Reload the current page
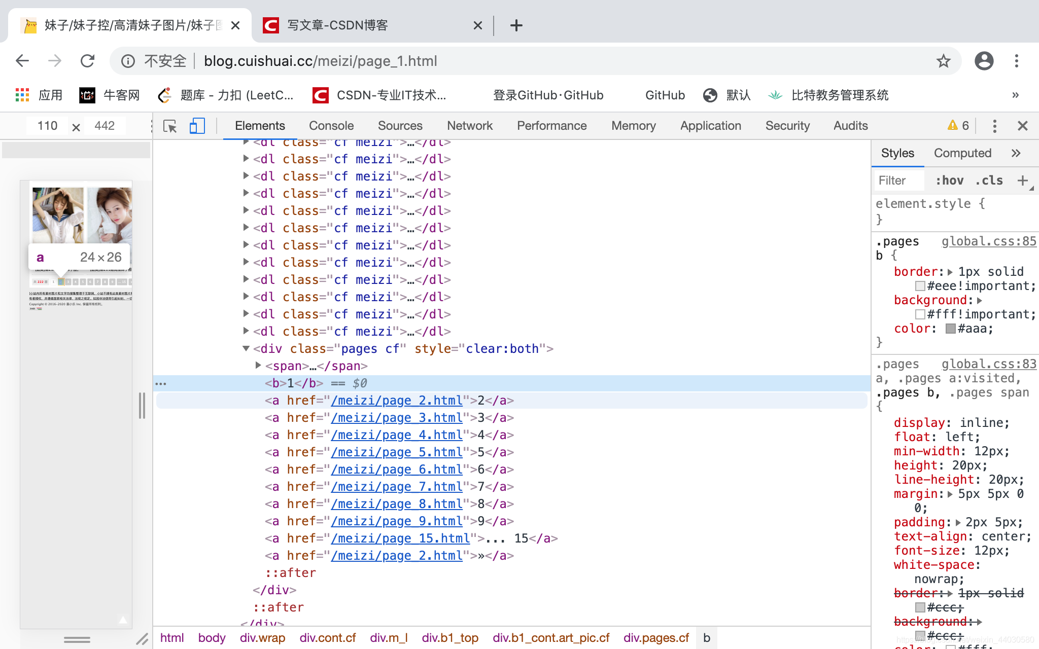Image resolution: width=1039 pixels, height=649 pixels. pos(88,61)
